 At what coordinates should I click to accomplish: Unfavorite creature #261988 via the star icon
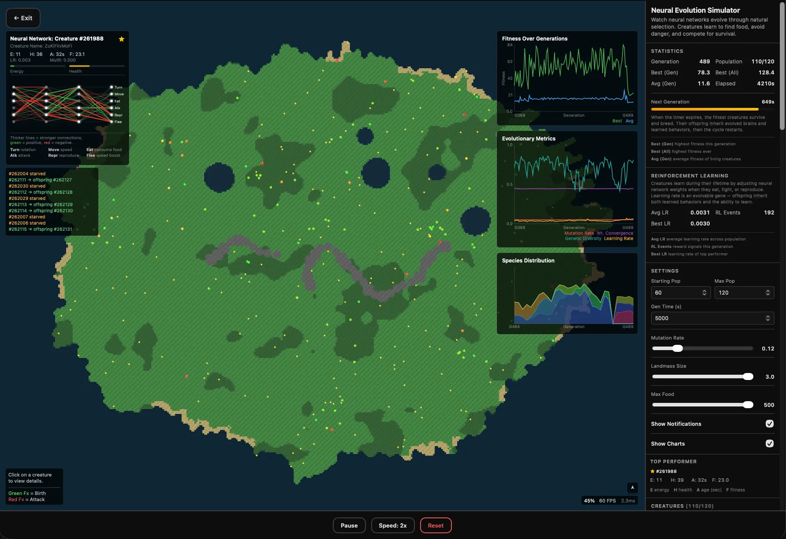coord(121,39)
